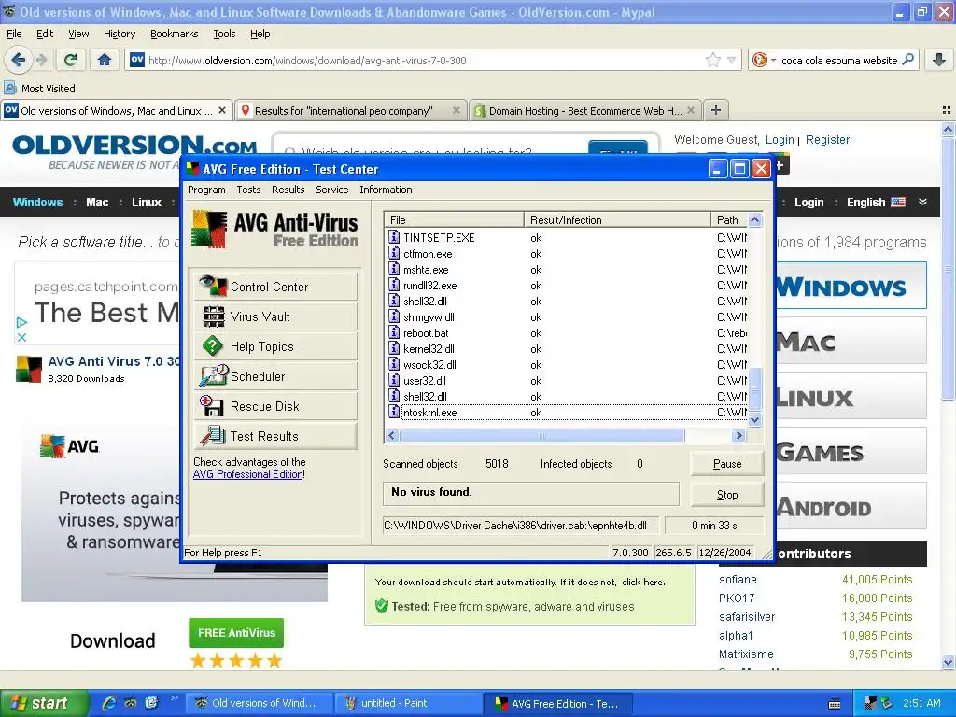Image resolution: width=956 pixels, height=717 pixels.
Task: Click sofiane in top contributors list
Action: (738, 579)
